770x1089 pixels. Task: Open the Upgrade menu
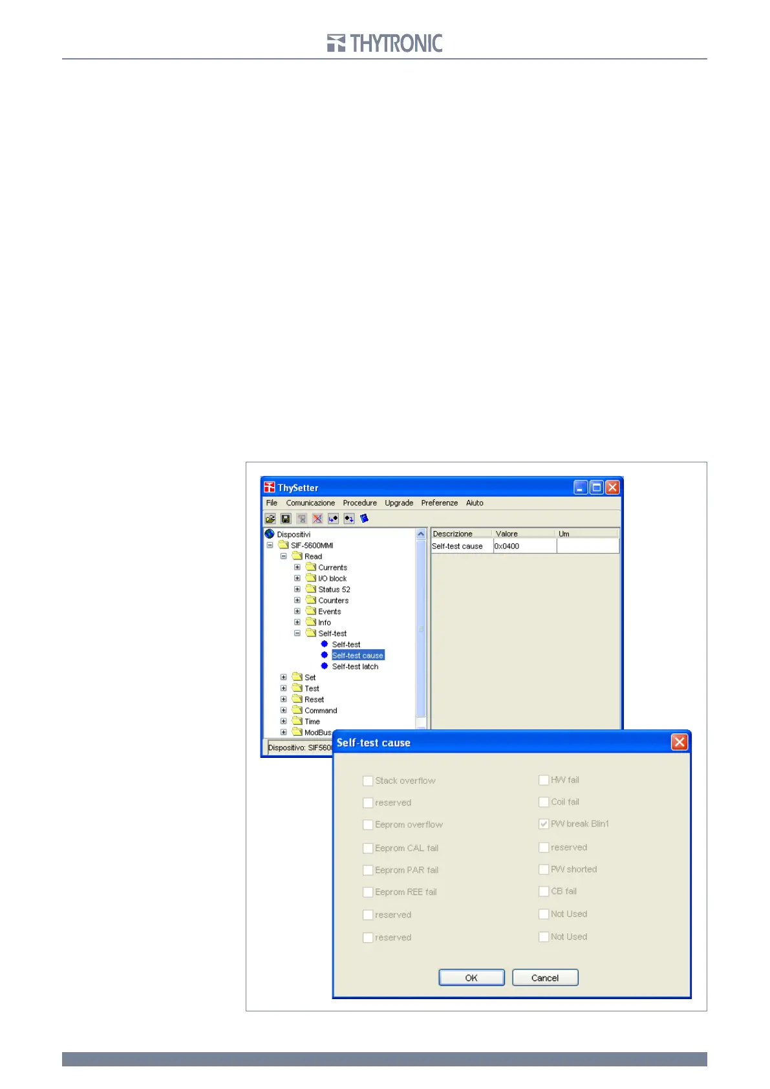pyautogui.click(x=399, y=503)
